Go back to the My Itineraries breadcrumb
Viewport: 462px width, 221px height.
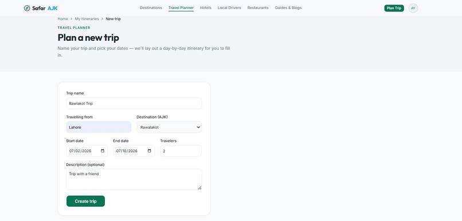tap(87, 19)
